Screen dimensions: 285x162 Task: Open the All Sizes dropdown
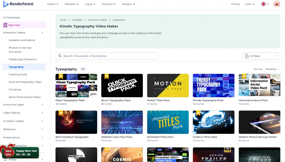click(261, 56)
